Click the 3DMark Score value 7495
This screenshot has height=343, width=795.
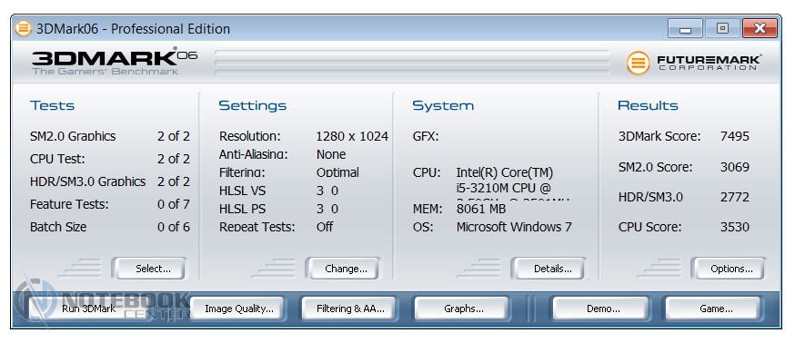[x=734, y=136]
